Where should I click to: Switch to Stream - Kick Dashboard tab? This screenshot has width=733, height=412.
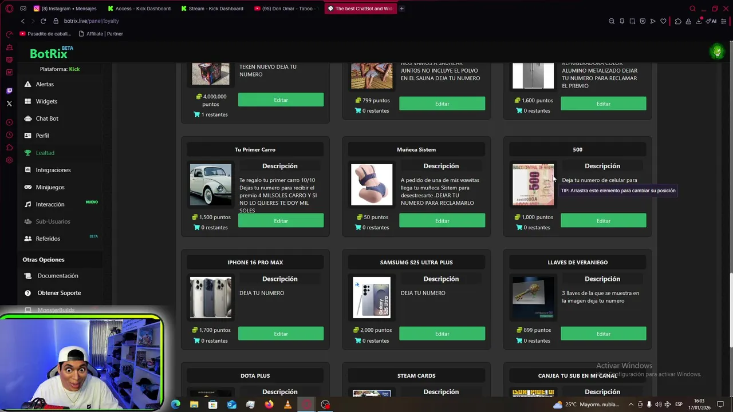pos(212,9)
